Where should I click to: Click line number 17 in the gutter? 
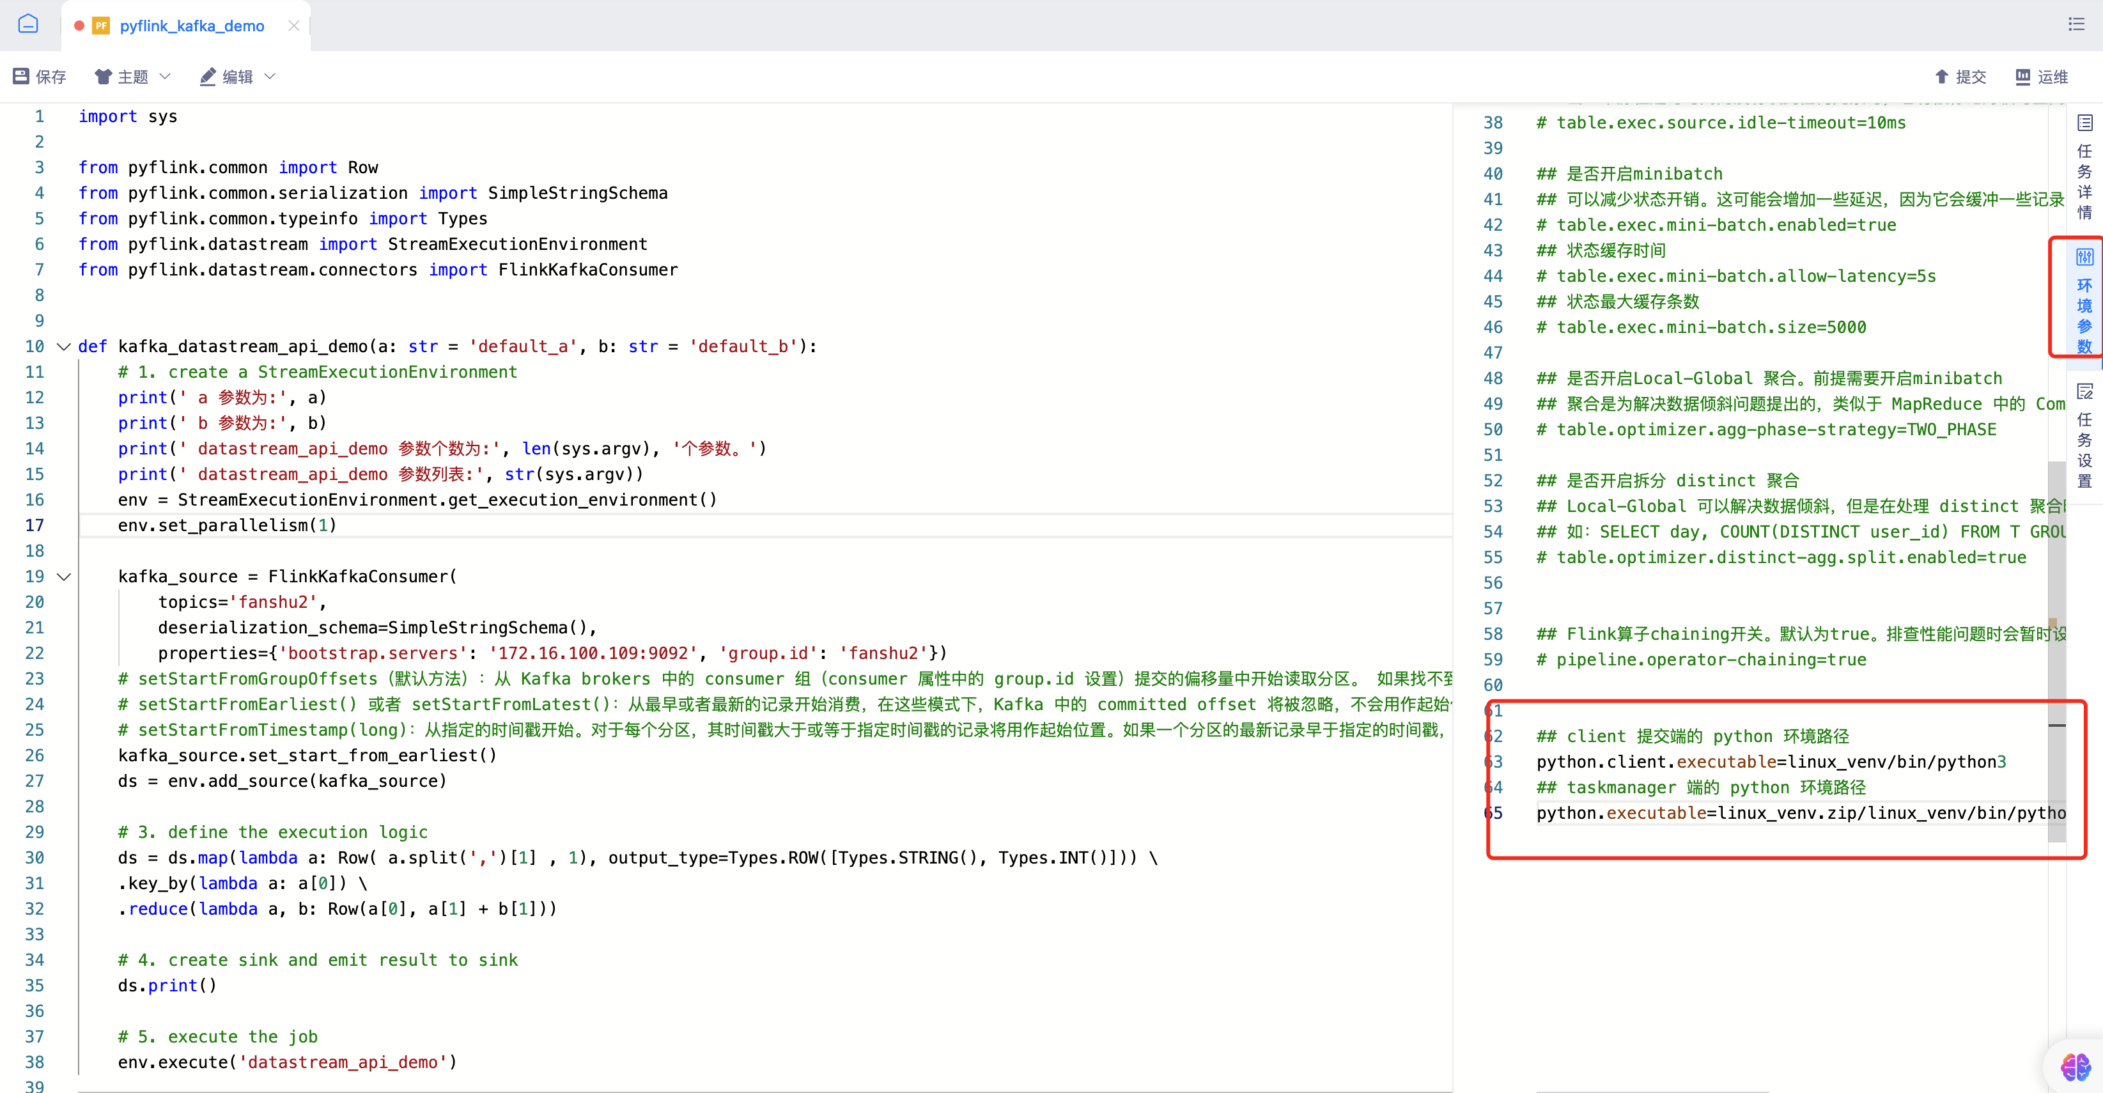point(35,525)
